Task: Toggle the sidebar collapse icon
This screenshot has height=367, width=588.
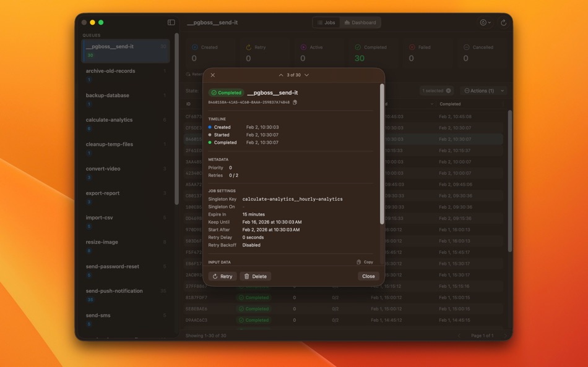Action: pos(171,22)
